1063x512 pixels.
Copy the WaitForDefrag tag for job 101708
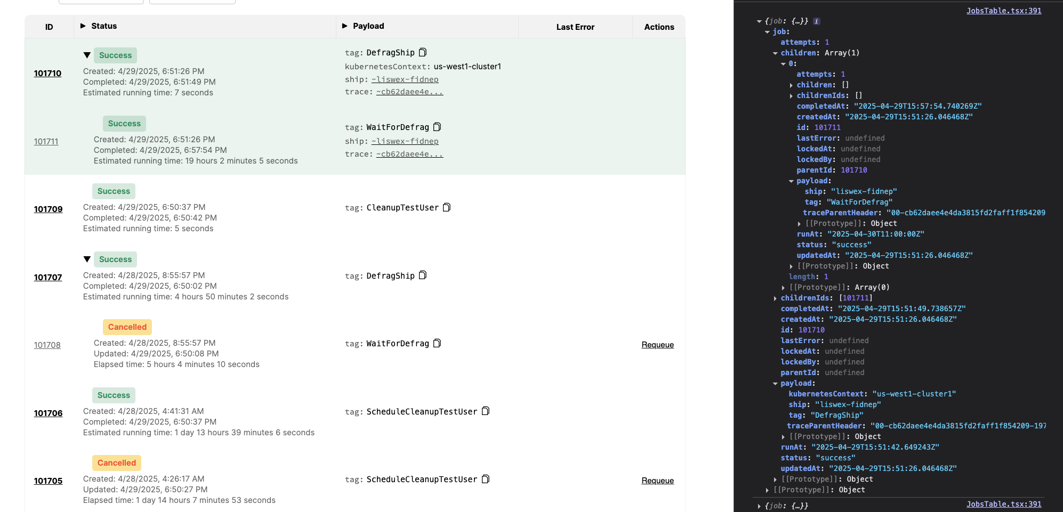point(437,343)
